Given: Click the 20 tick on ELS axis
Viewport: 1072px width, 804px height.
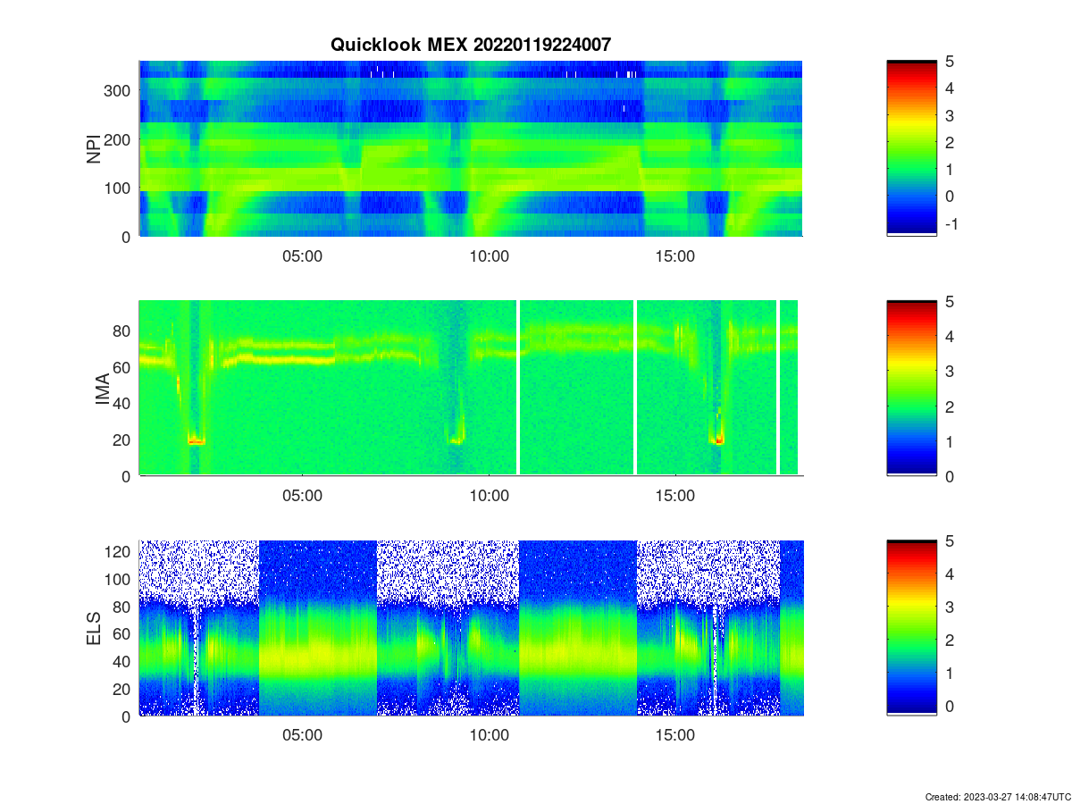Looking at the screenshot, I should click(123, 689).
